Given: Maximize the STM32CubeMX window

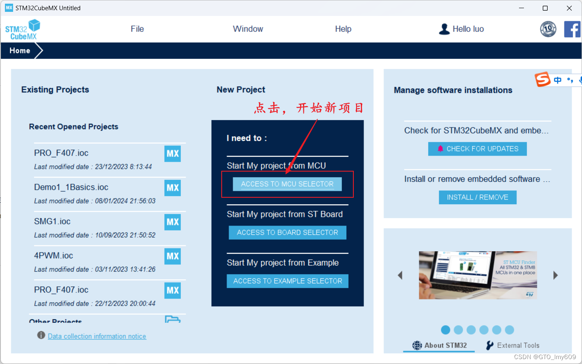Looking at the screenshot, I should (x=545, y=8).
